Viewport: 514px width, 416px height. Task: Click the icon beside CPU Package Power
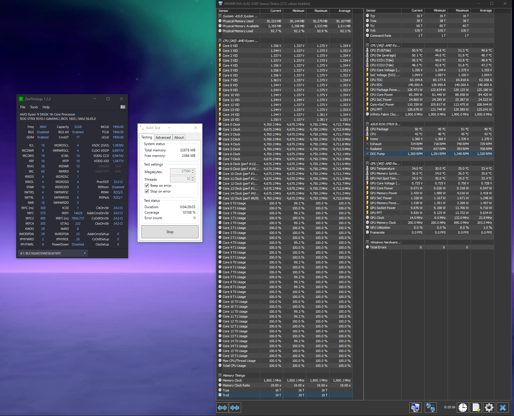click(367, 90)
